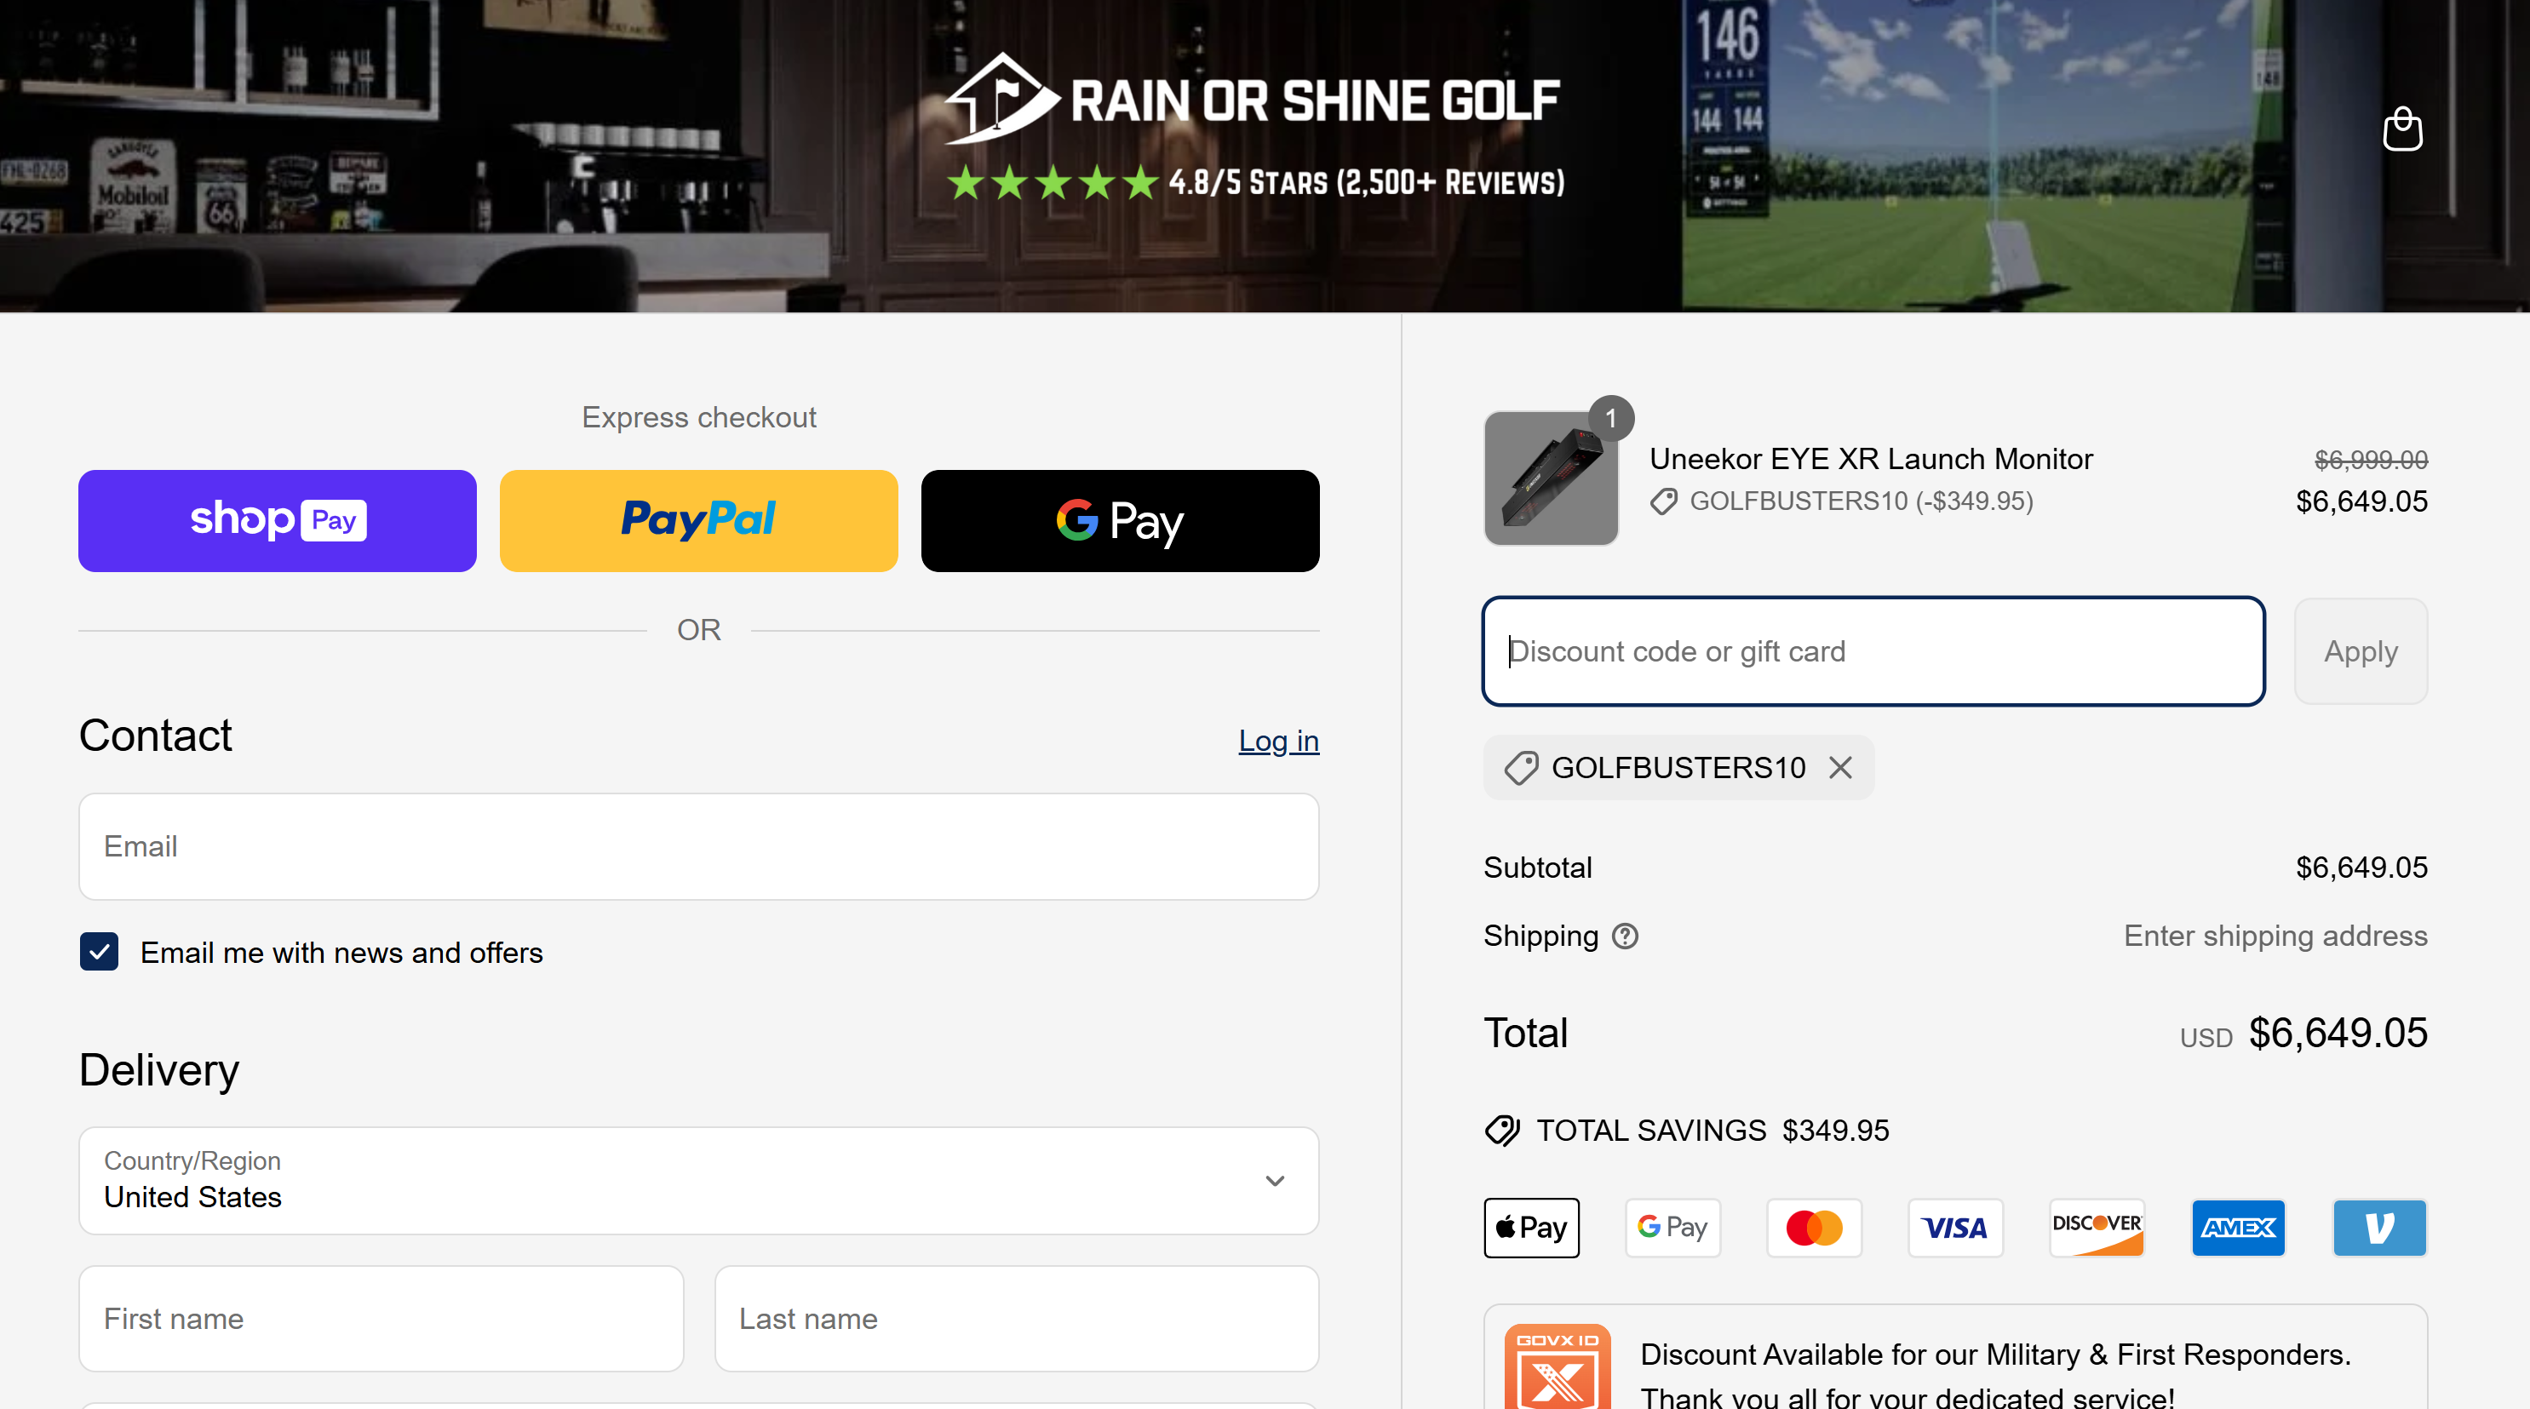Open the shopping bag cart icon

point(2402,129)
